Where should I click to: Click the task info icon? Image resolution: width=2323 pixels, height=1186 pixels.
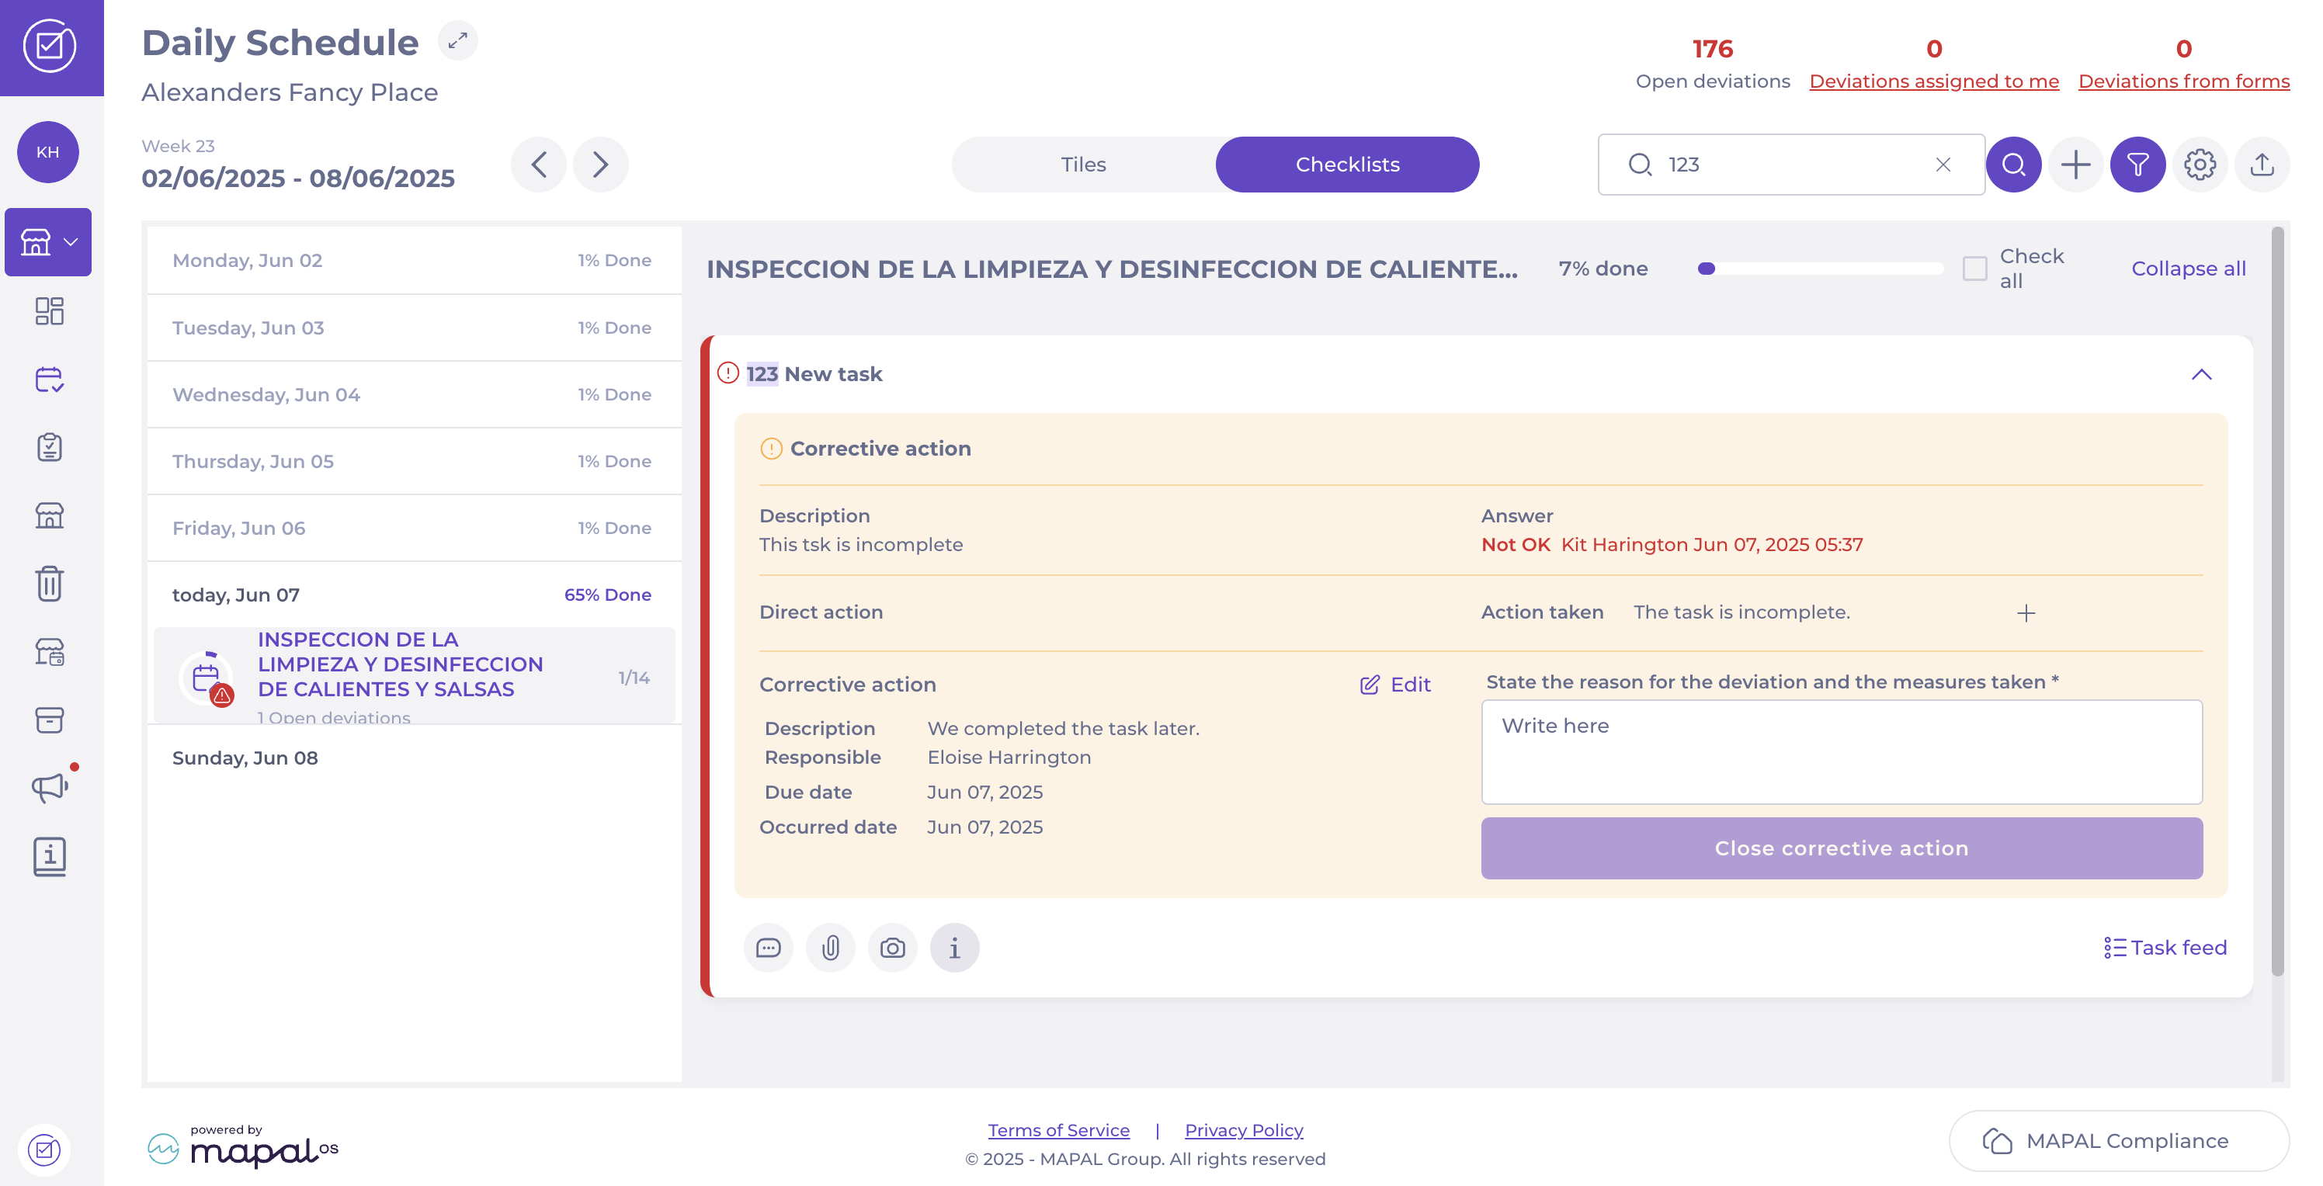[954, 948]
